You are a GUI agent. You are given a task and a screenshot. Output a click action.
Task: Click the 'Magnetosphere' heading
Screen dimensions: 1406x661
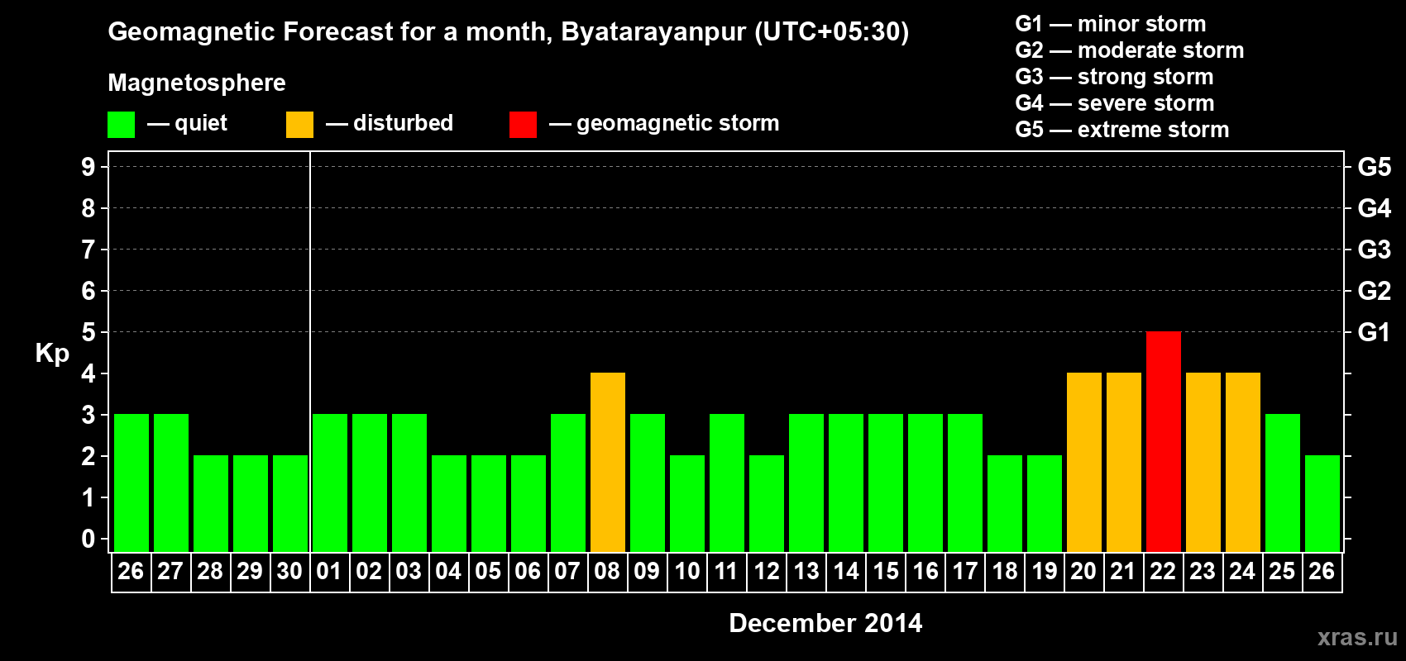pyautogui.click(x=197, y=83)
